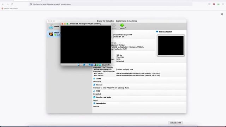Click the "[Lecteur optique] Vide" entry
Viewport: 226px width, 127px height.
click(x=125, y=69)
